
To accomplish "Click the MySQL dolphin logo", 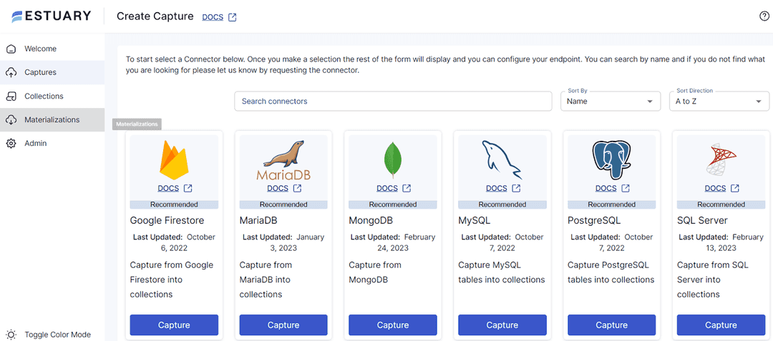I will pyautogui.click(x=502, y=160).
